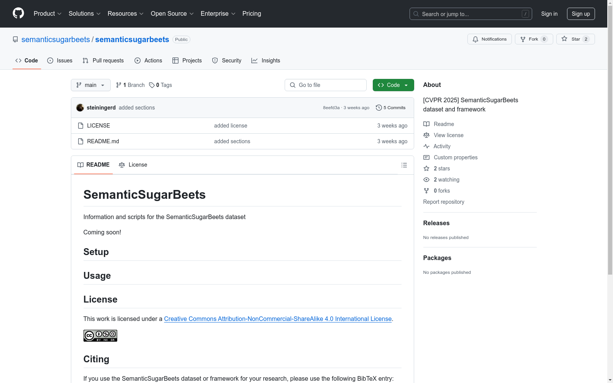Click the Releases heading link

[436, 223]
